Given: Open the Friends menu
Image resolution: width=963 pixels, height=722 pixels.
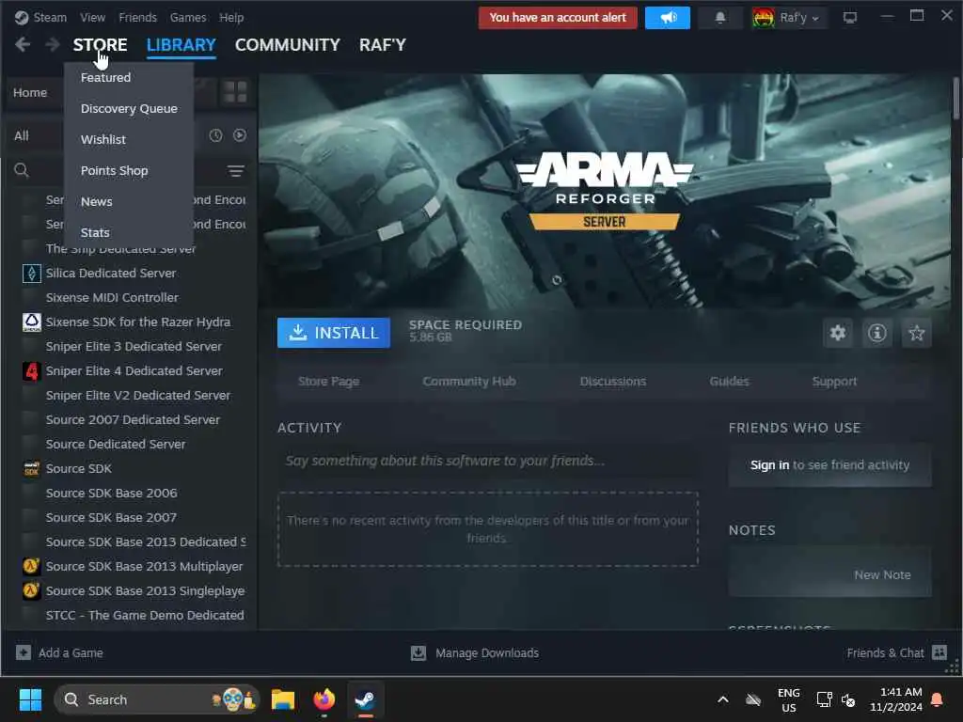Looking at the screenshot, I should [x=137, y=17].
